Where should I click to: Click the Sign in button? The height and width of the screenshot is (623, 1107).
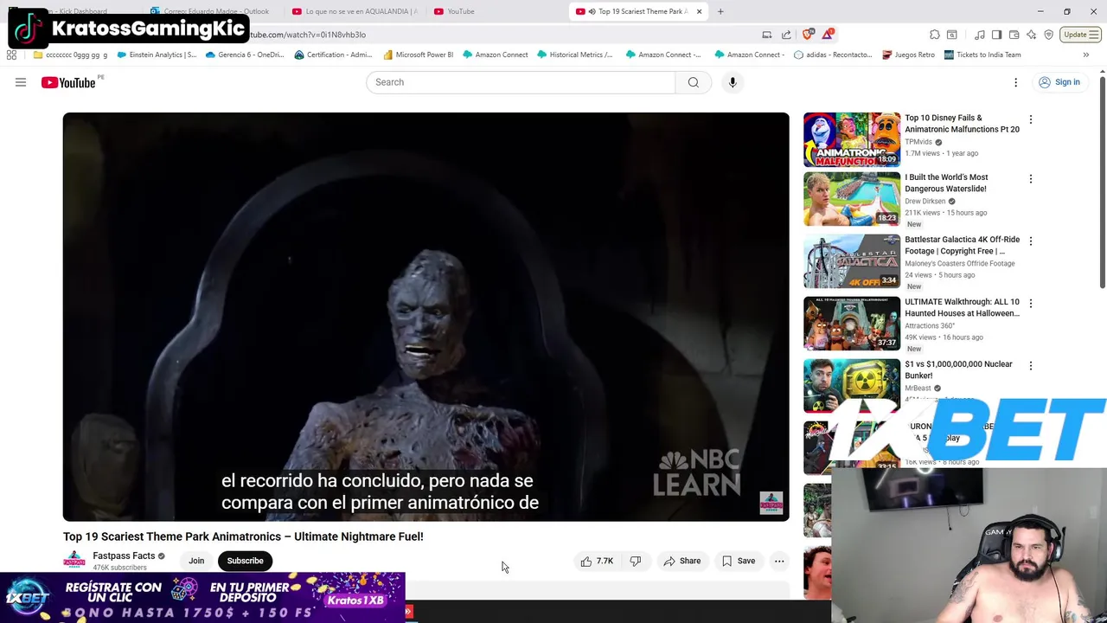[1059, 82]
